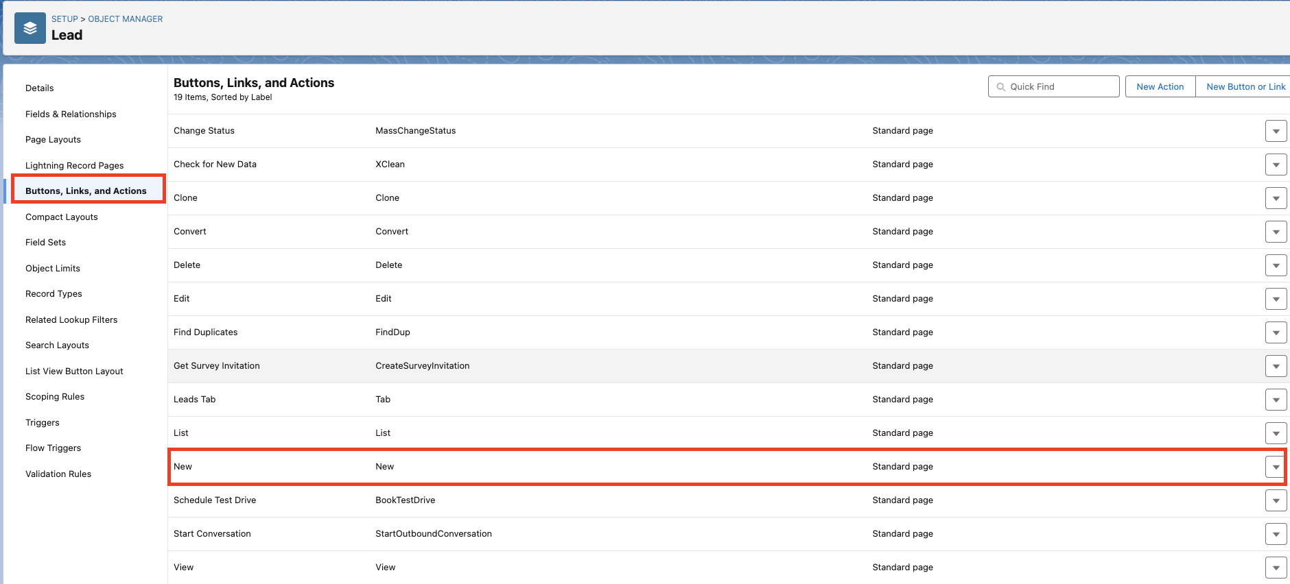Open the Change Status row dropdown arrow
Image resolution: width=1290 pixels, height=584 pixels.
click(1276, 131)
